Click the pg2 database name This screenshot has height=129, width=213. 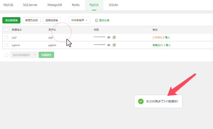(x=14, y=38)
